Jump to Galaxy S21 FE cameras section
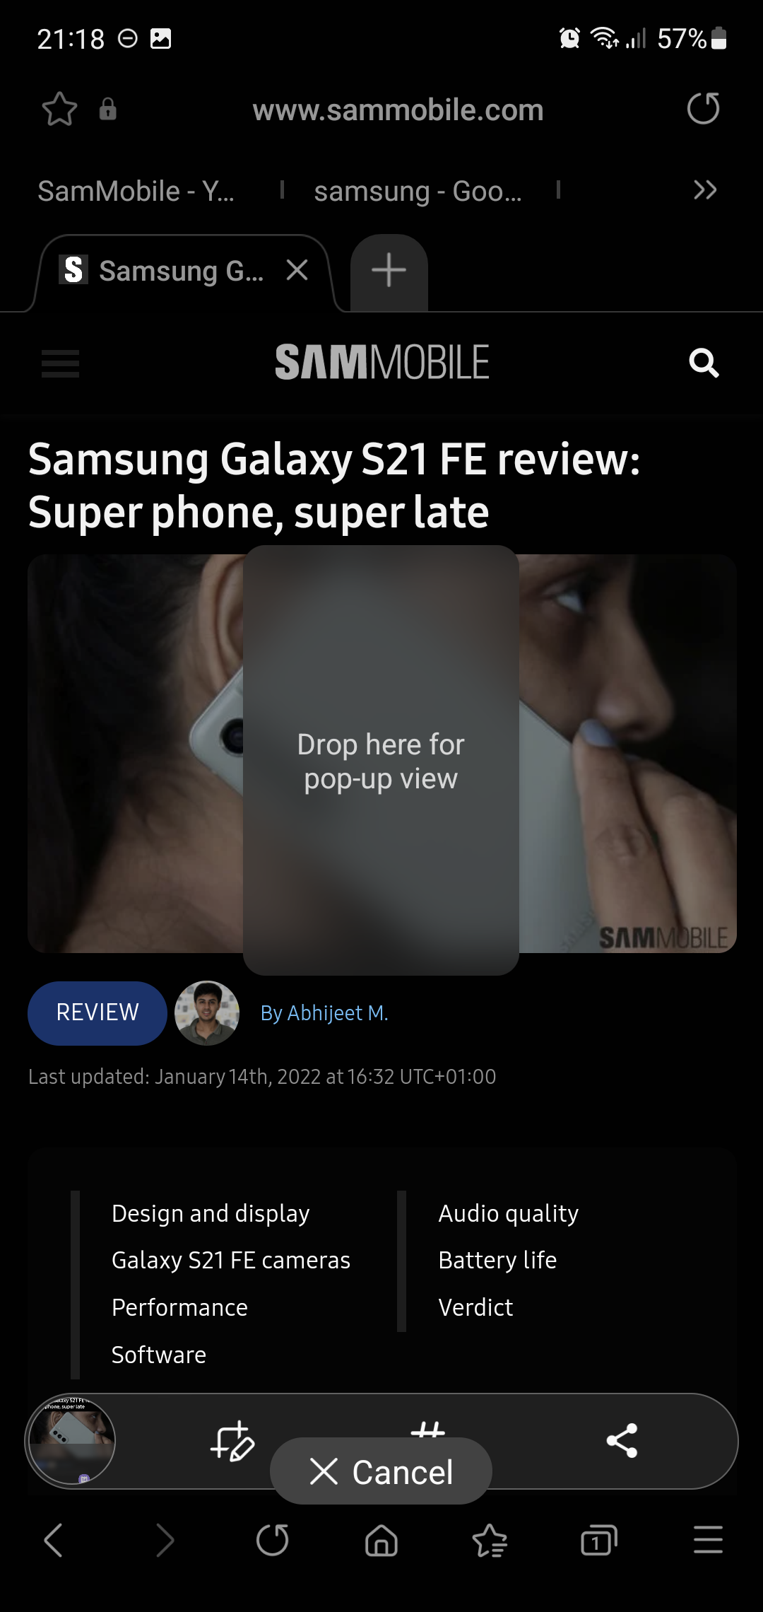Screen dimensions: 763x1612 pyautogui.click(x=231, y=1260)
